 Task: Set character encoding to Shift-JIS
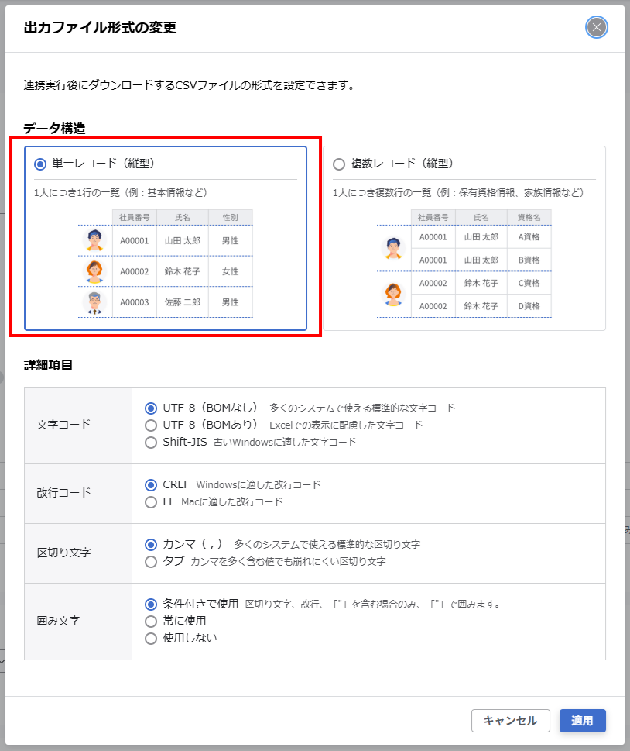151,442
